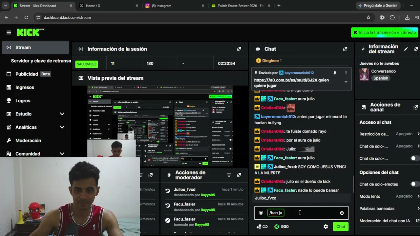Open the browser extensions puzzle icon
Viewport: 420px width, 236px height.
(x=392, y=17)
